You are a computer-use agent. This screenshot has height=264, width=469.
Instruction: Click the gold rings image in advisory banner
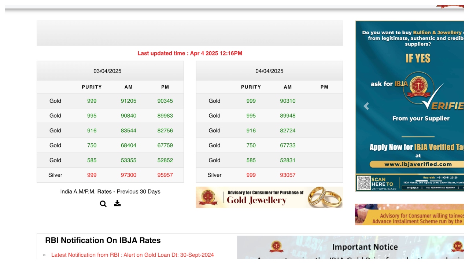[x=324, y=197]
